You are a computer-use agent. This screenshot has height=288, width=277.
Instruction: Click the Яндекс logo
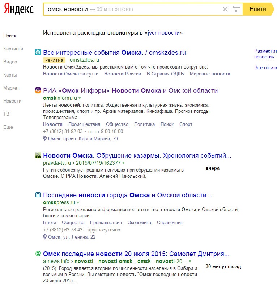(x=19, y=9)
